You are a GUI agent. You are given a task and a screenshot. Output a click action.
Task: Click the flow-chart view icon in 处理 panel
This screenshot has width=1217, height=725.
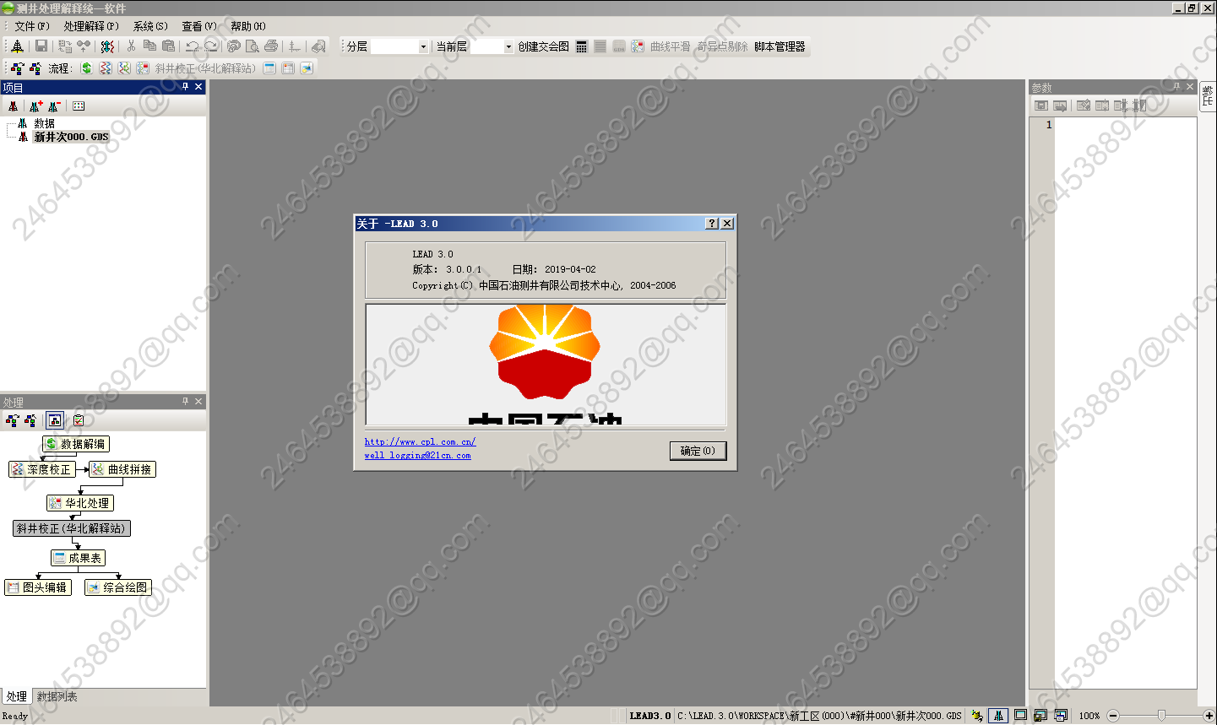coord(55,420)
